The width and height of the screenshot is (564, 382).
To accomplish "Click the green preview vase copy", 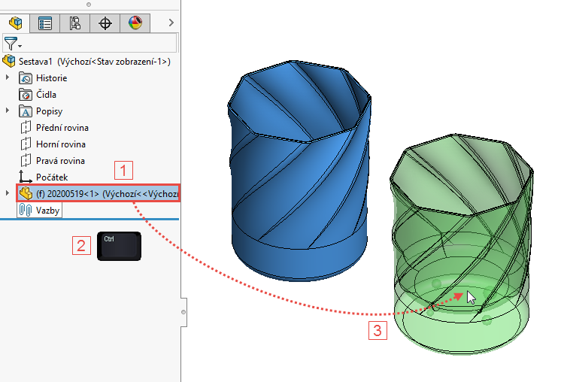I will (x=462, y=244).
